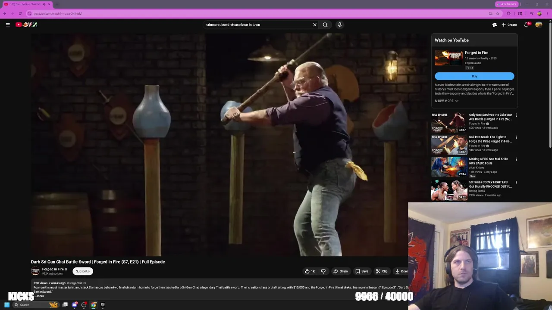
Task: Start voice search with microphone
Action: [x=340, y=25]
